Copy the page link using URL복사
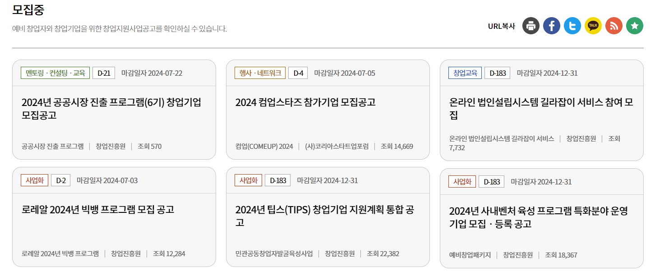 (501, 25)
